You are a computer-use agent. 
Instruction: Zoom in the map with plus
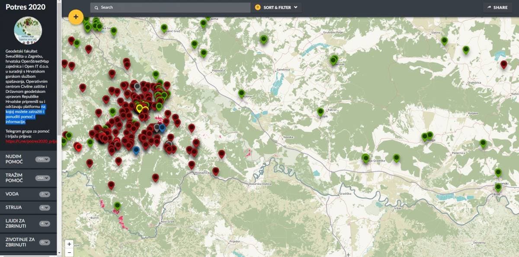pos(69,244)
